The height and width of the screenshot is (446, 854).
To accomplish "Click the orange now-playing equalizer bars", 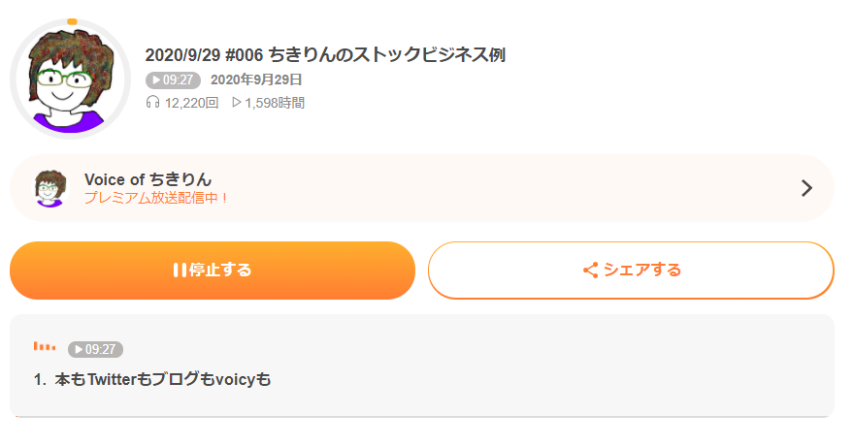I will click(x=45, y=346).
